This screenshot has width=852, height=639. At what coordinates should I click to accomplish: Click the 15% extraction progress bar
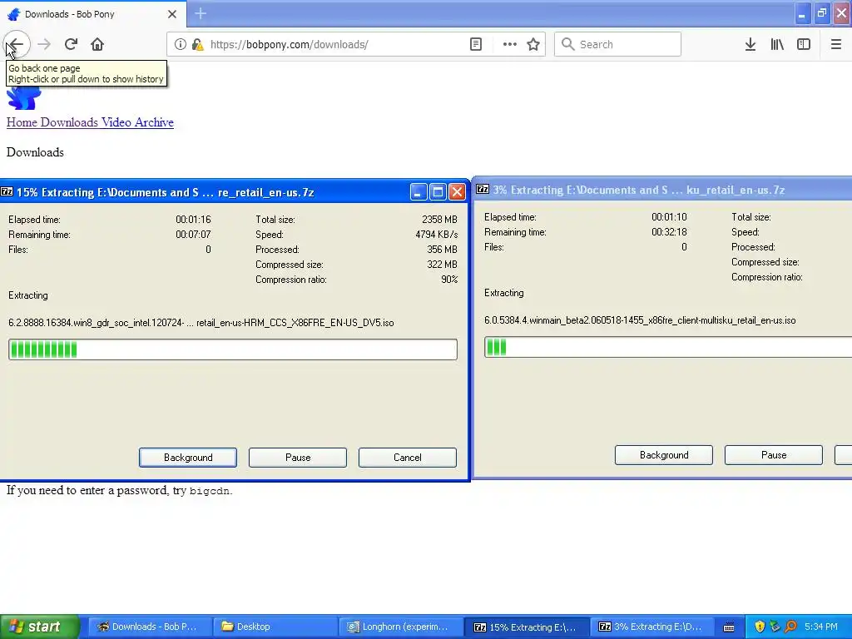[x=233, y=349]
